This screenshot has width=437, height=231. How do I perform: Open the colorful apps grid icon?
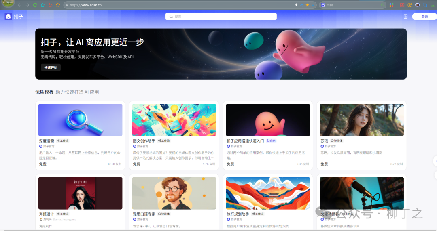(x=392, y=5)
